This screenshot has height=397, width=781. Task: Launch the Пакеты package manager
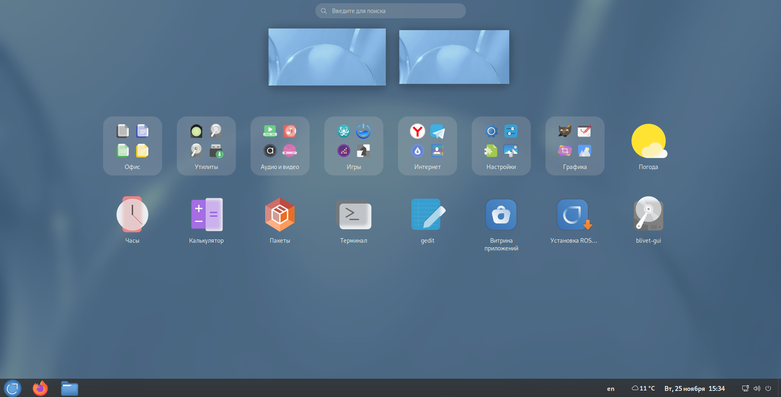pos(280,220)
